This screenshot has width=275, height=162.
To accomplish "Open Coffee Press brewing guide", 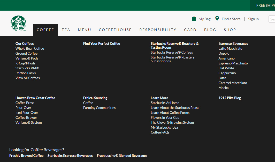I will [x=25, y=103].
